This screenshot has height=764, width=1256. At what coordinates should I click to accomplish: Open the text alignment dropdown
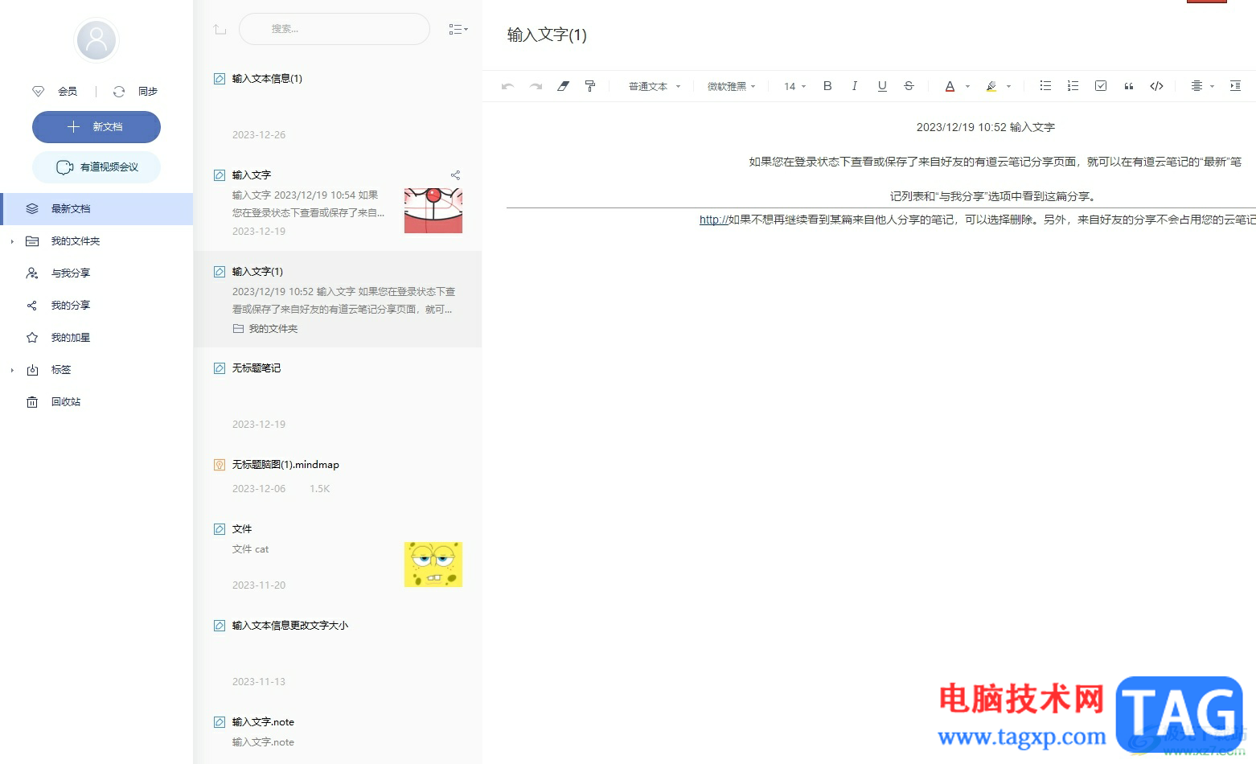[x=1212, y=86]
